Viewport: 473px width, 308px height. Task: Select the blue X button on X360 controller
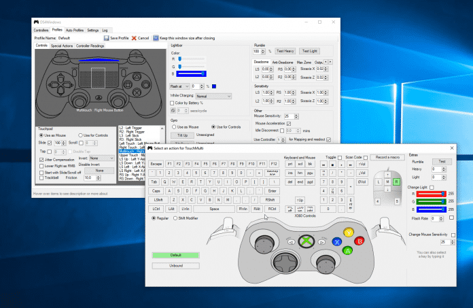pos(336,241)
